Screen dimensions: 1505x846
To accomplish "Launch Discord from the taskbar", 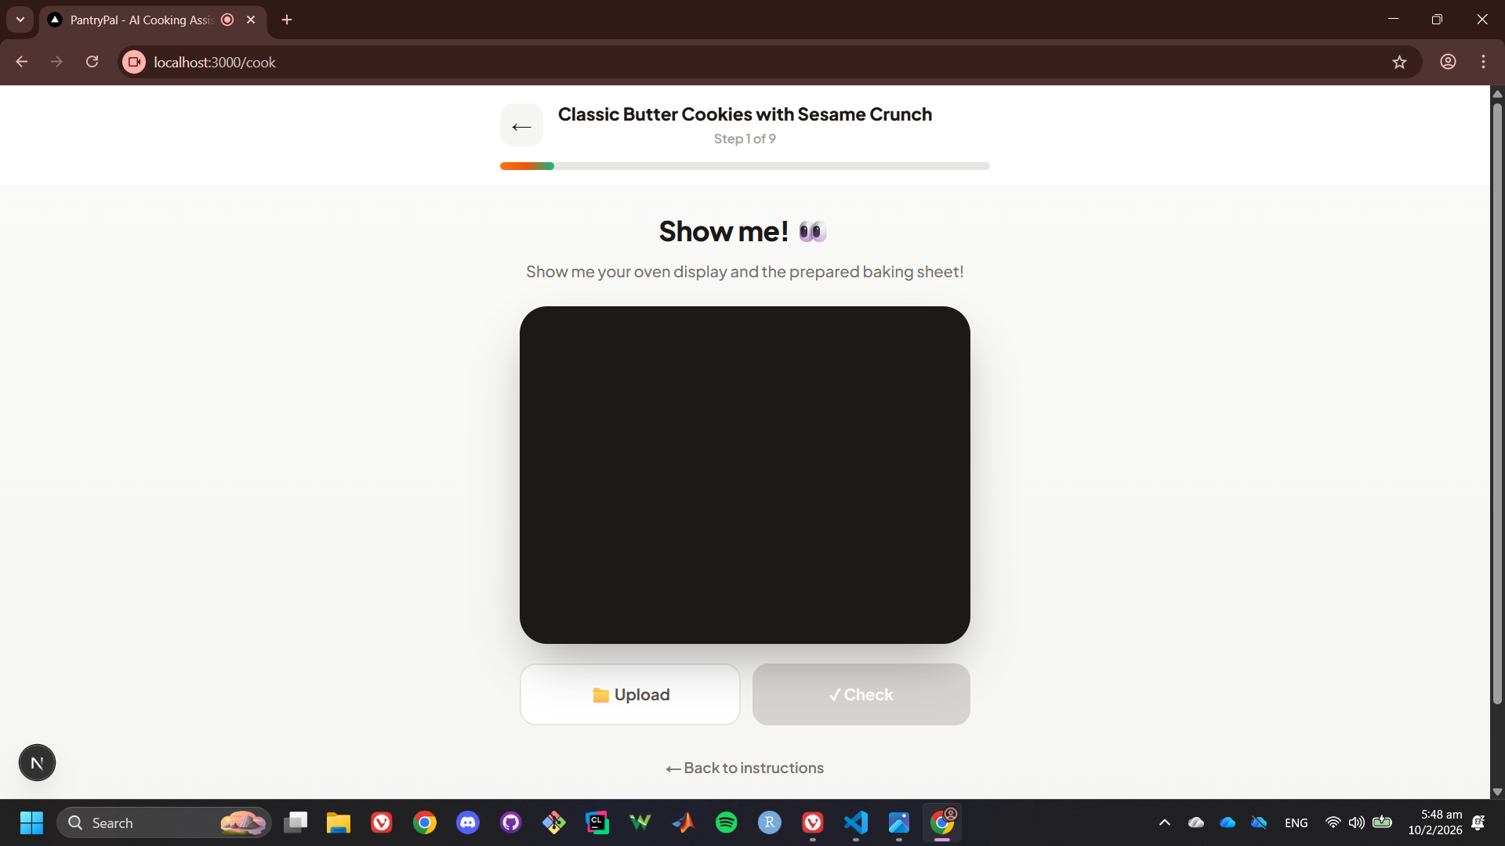I will tap(468, 822).
